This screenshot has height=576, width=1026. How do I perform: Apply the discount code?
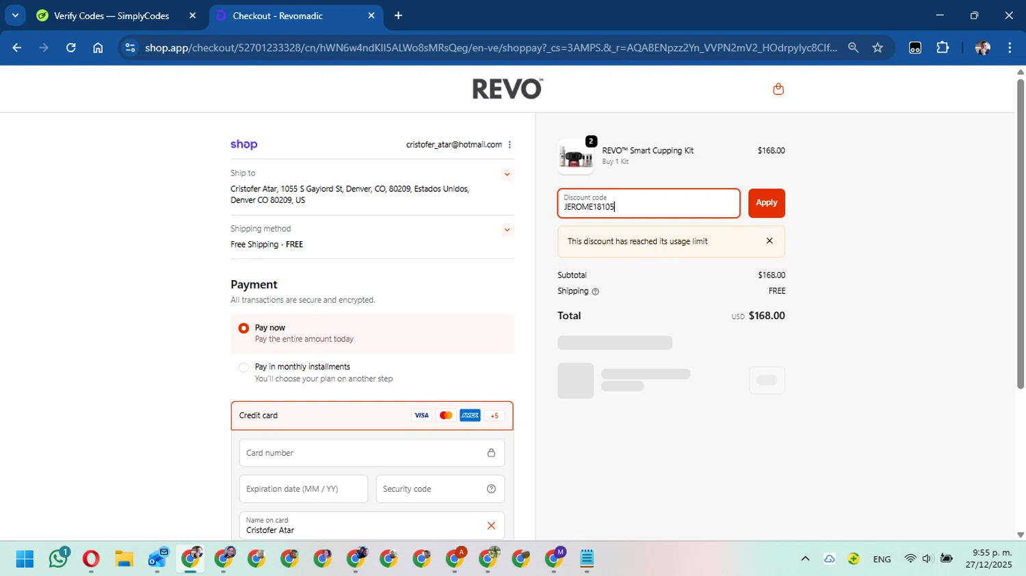[766, 203]
